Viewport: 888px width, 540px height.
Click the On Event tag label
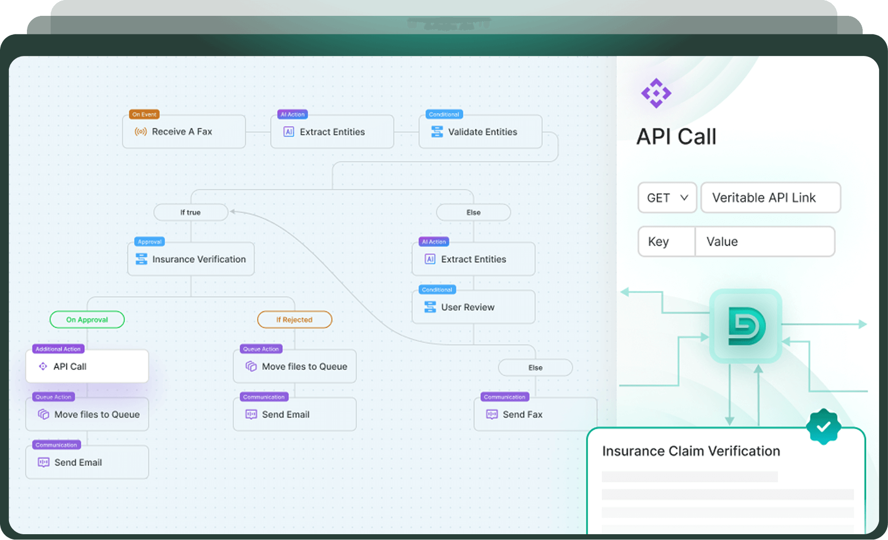(144, 114)
